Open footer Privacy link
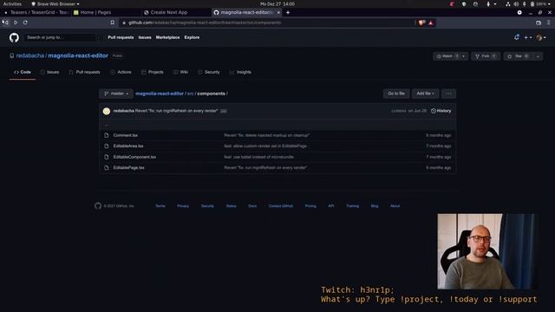 [183, 206]
